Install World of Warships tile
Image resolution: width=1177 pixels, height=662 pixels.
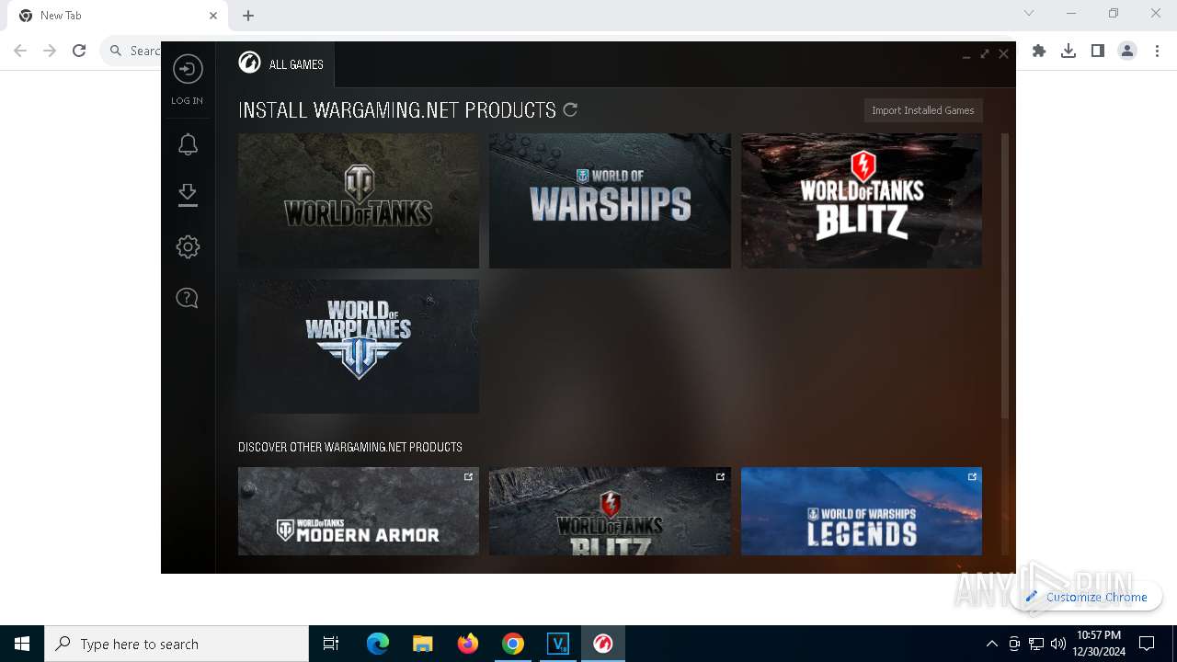click(x=610, y=200)
